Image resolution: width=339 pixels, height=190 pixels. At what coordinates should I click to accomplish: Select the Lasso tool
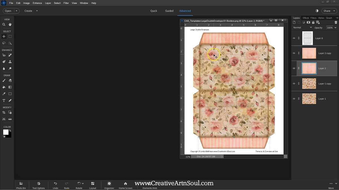[4, 43]
